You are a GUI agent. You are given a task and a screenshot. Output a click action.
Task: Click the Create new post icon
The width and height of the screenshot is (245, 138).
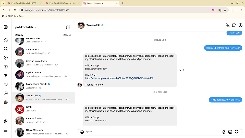[6, 94]
